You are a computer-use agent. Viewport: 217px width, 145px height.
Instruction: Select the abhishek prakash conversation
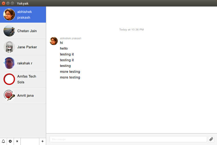coord(23,15)
